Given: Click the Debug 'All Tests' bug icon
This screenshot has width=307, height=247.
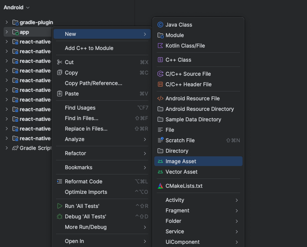Looking at the screenshot, I should tap(60, 216).
